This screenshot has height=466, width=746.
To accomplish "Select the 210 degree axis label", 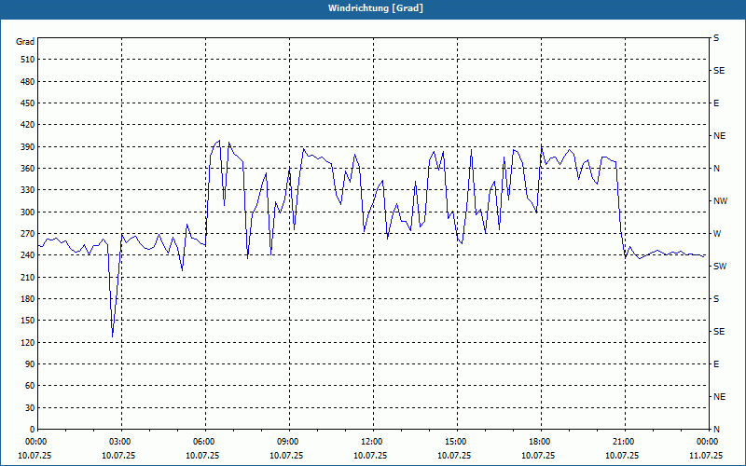I will click(x=28, y=277).
